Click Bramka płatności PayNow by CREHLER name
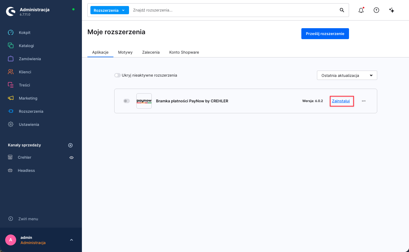The width and height of the screenshot is (409, 252). tap(192, 101)
